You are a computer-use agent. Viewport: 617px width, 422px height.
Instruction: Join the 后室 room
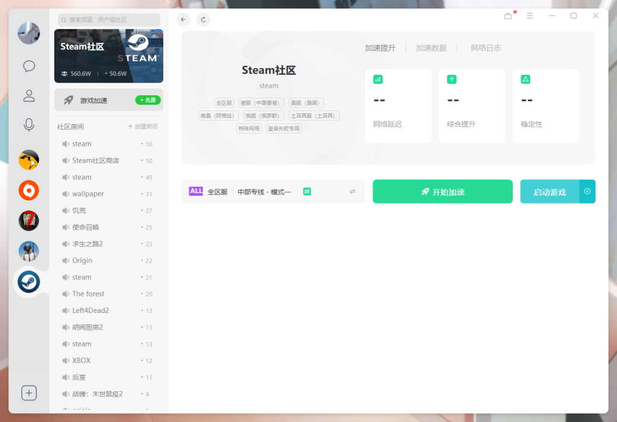(x=108, y=377)
